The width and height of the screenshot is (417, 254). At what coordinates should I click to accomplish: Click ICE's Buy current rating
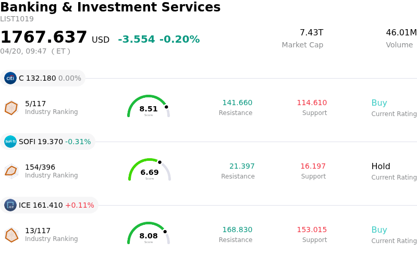(x=379, y=230)
